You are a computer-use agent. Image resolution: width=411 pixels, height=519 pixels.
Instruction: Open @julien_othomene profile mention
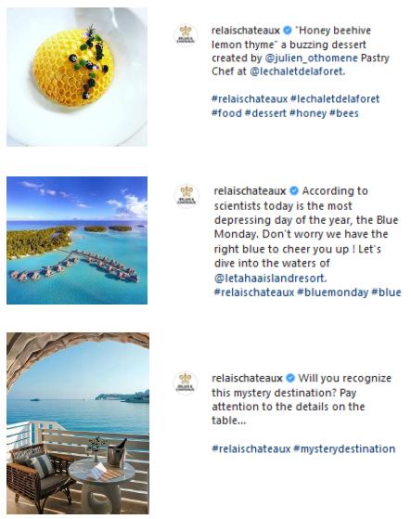311,58
